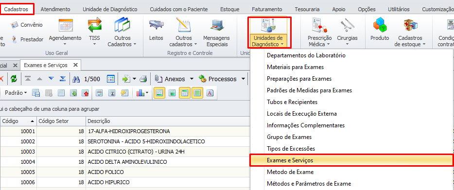The image size is (454, 190).
Task: Switch to the Atendimento tab
Action: [x=55, y=9]
